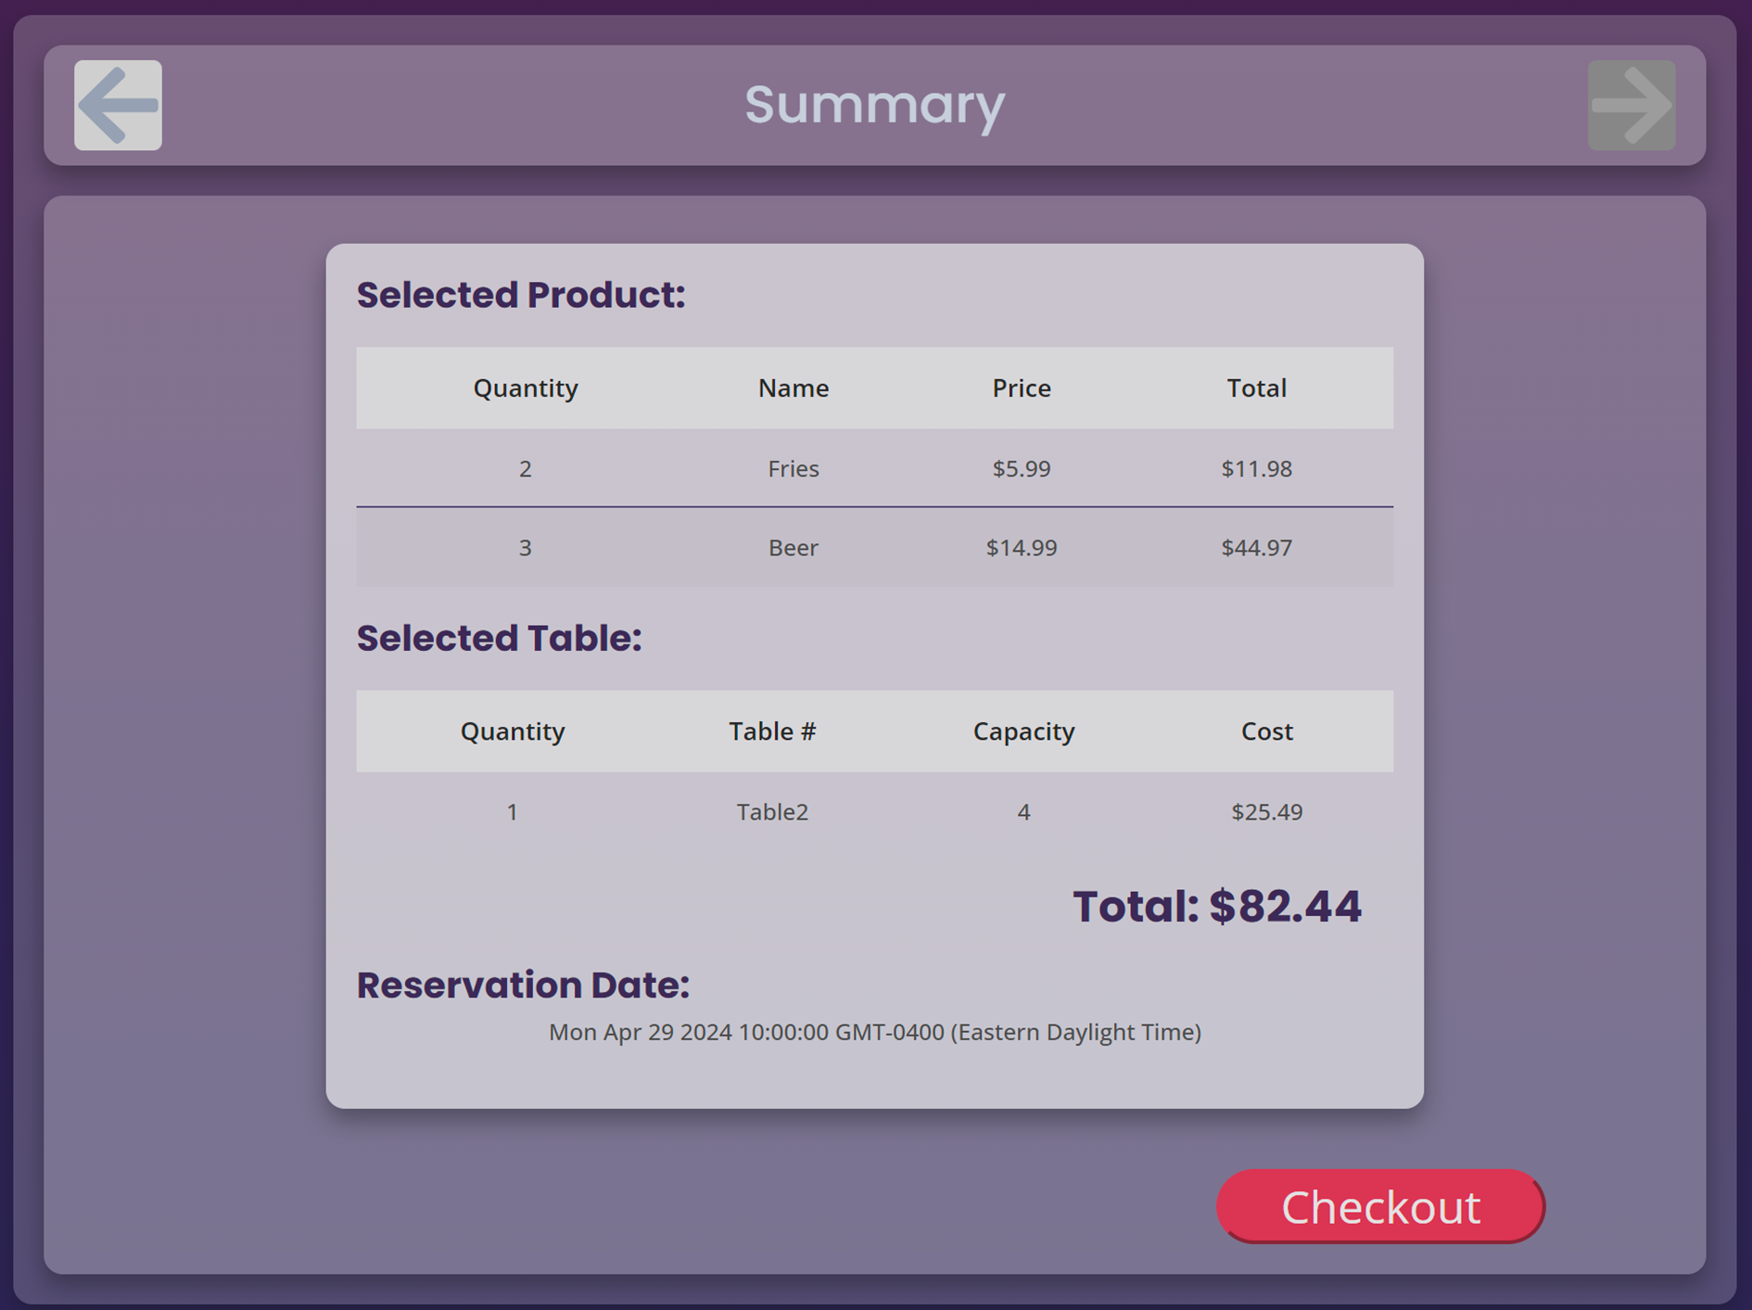The image size is (1752, 1310).
Task: Select the Summary page title
Action: [x=874, y=105]
